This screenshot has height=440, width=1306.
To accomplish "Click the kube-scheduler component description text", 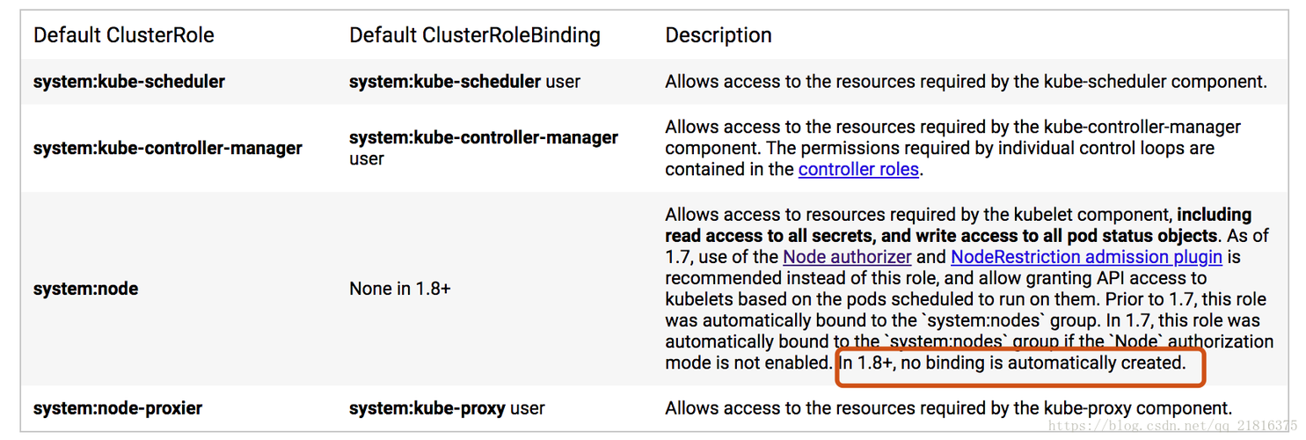I will 966,82.
